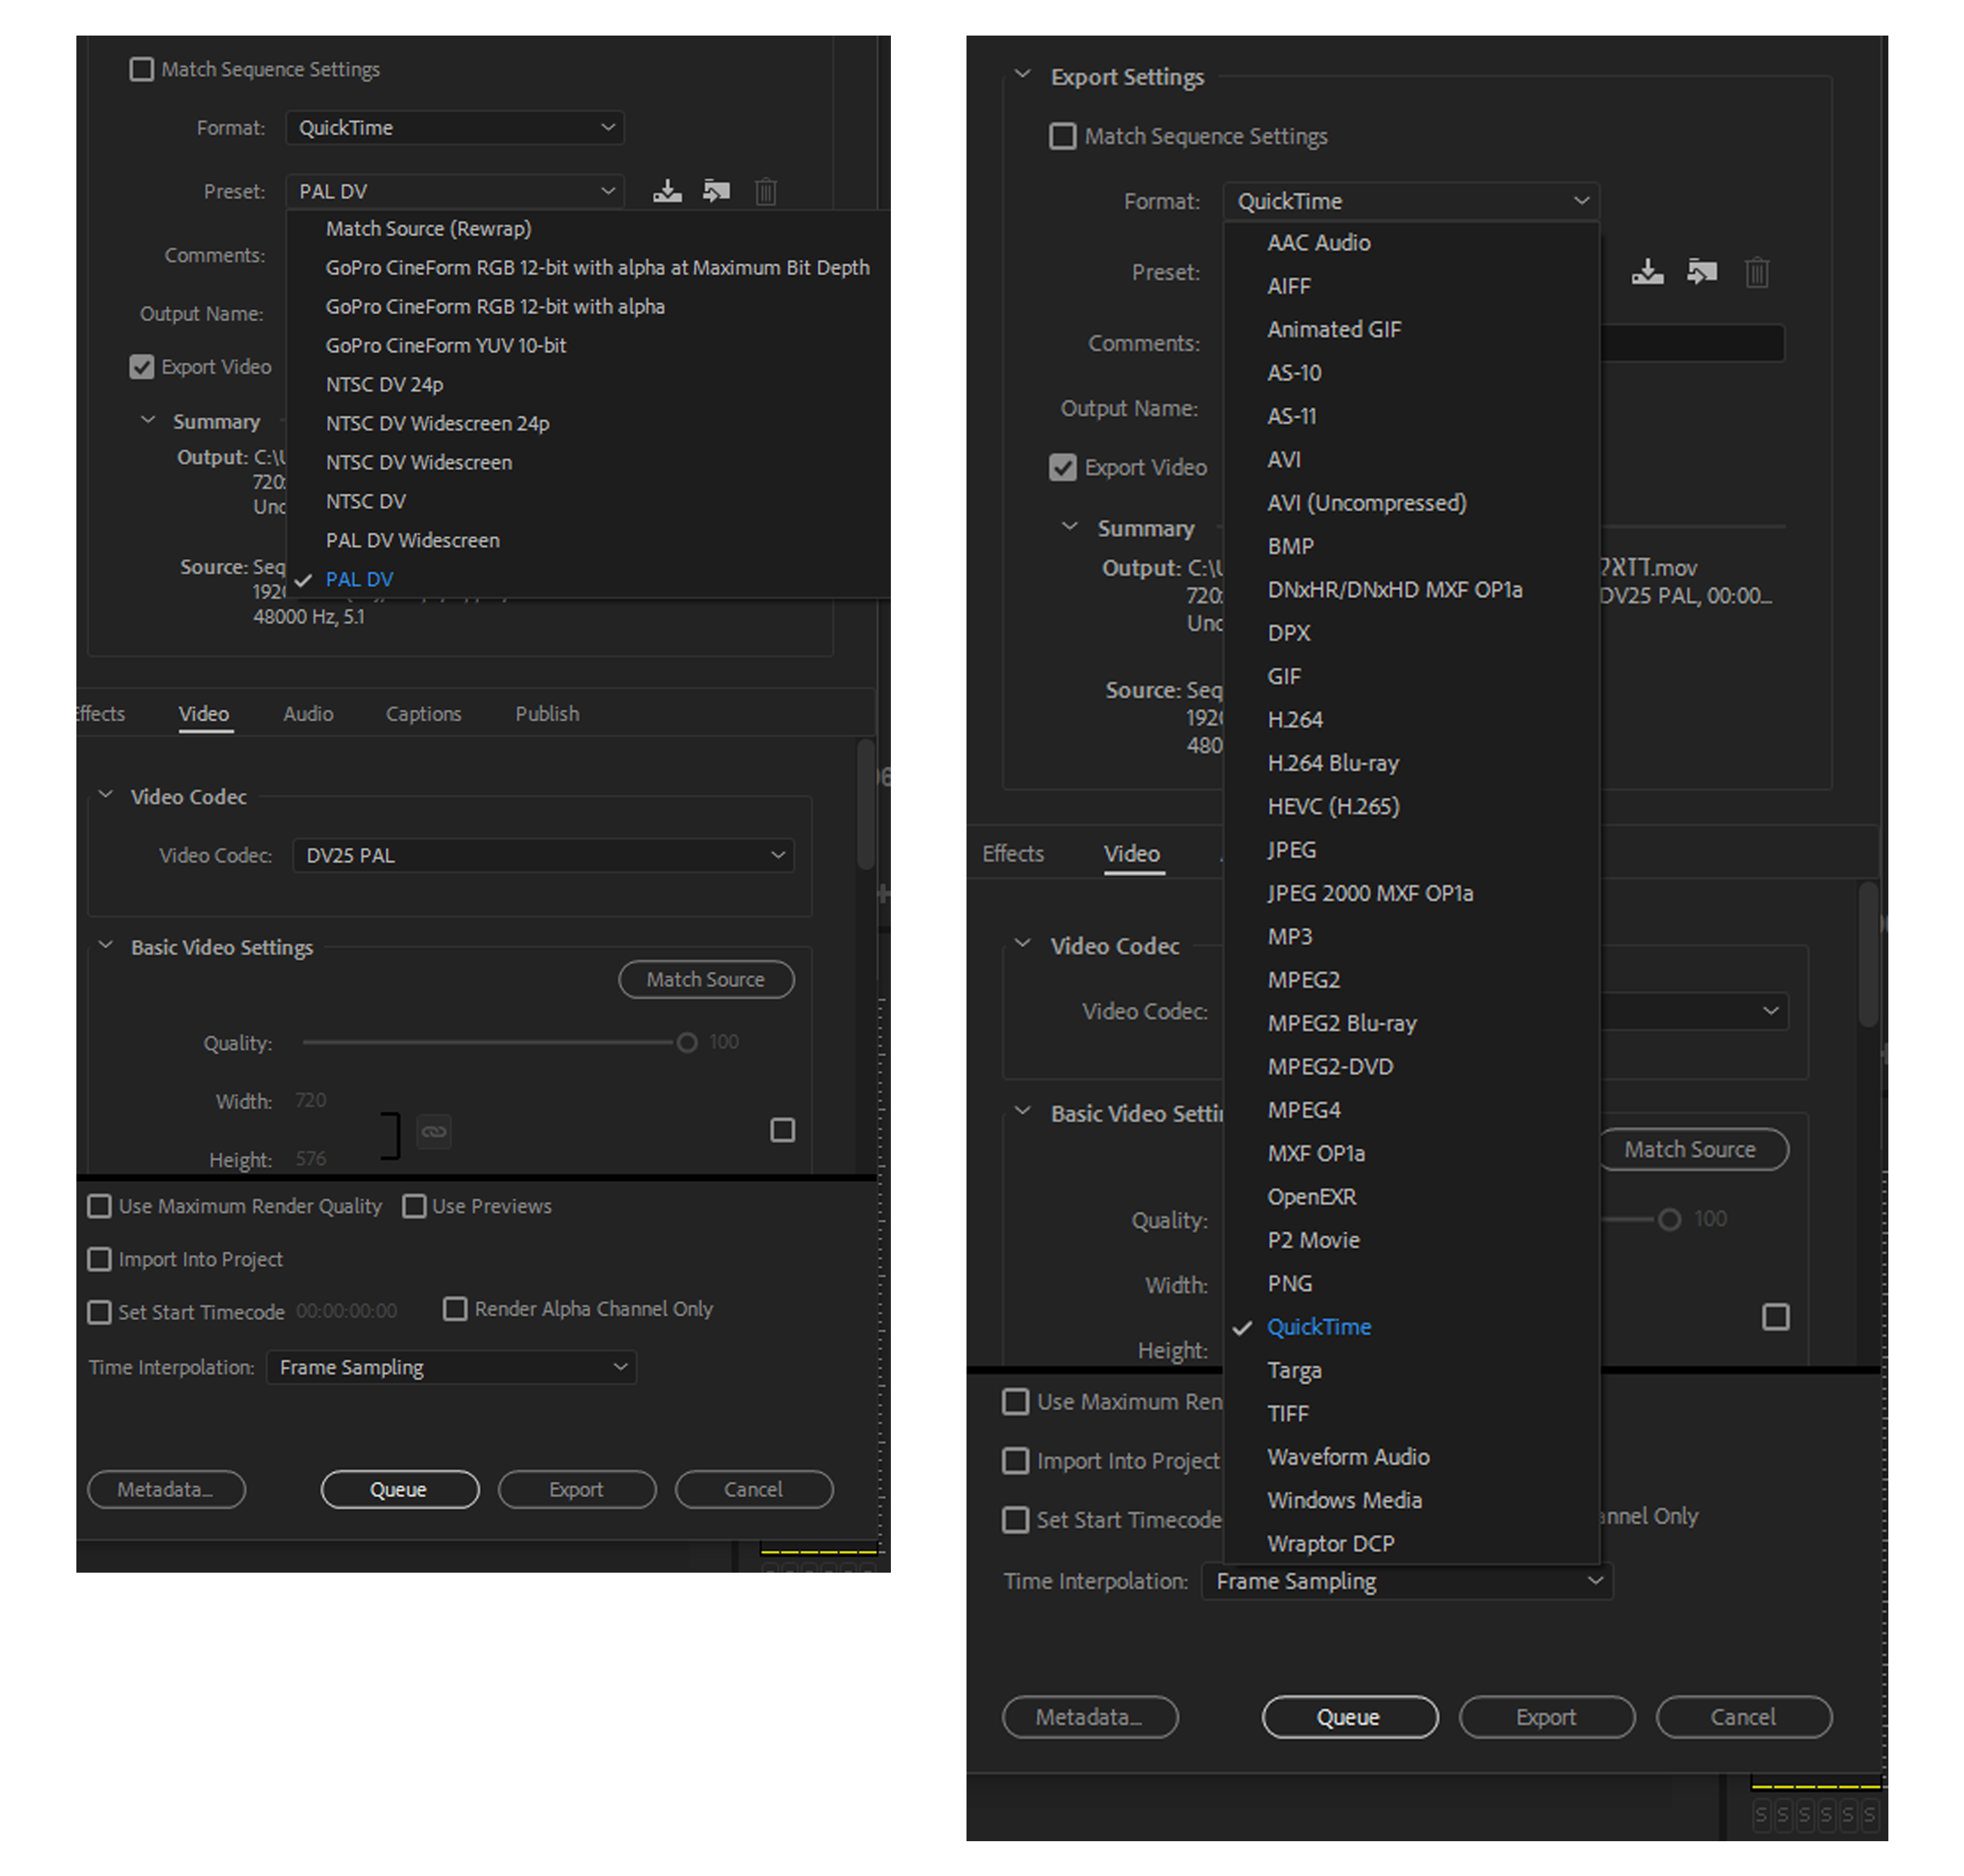Switch to the Audio tab
The image size is (1964, 1876).
pyautogui.click(x=308, y=713)
